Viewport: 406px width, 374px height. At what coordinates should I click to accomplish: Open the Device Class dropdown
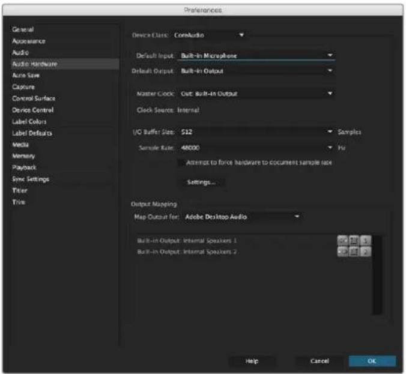tap(209, 35)
